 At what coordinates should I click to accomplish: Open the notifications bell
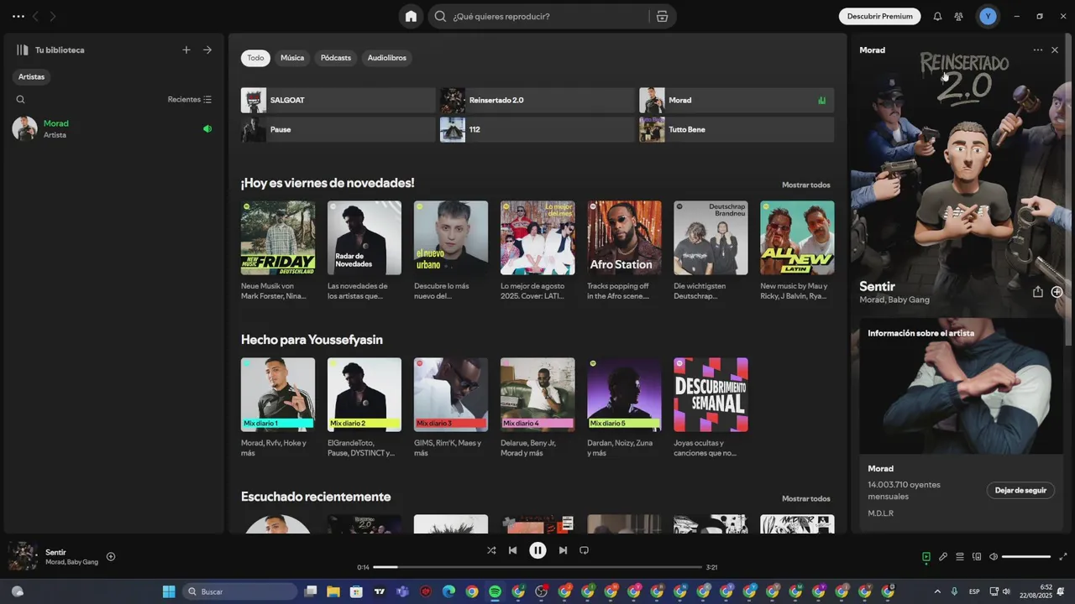(x=937, y=16)
